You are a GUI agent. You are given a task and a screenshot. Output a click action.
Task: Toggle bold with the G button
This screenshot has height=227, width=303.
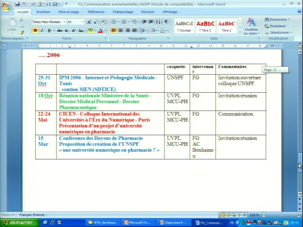coord(35,30)
